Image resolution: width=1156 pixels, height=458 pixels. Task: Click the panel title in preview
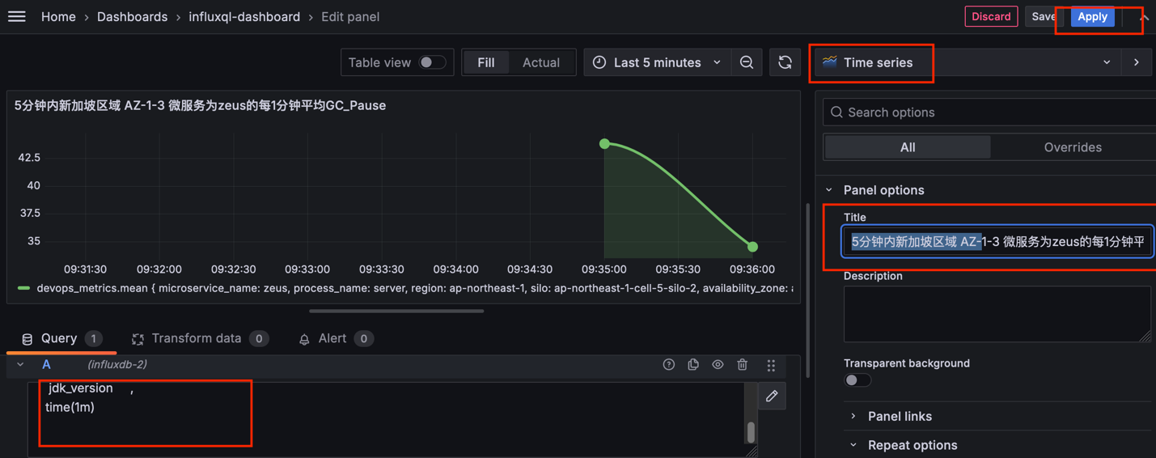click(x=200, y=105)
